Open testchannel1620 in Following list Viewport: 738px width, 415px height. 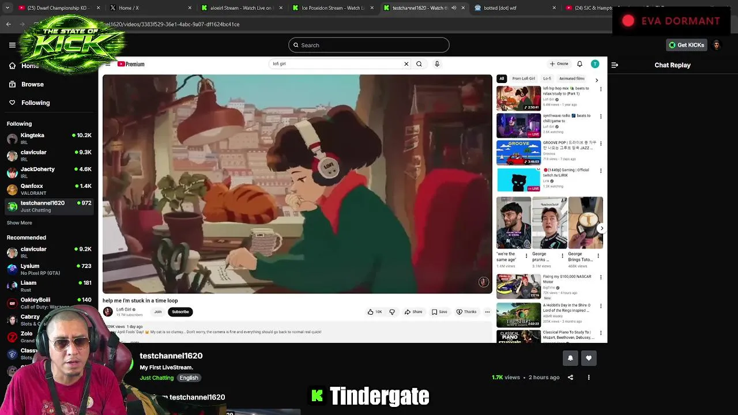49,206
